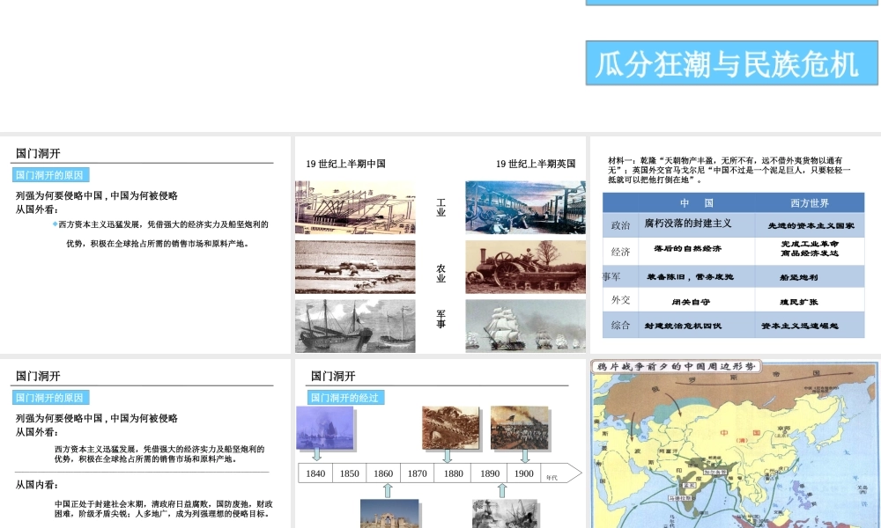881x528 pixels.
Task: Click the down arrow pointing to 1880
Action: tap(448, 456)
